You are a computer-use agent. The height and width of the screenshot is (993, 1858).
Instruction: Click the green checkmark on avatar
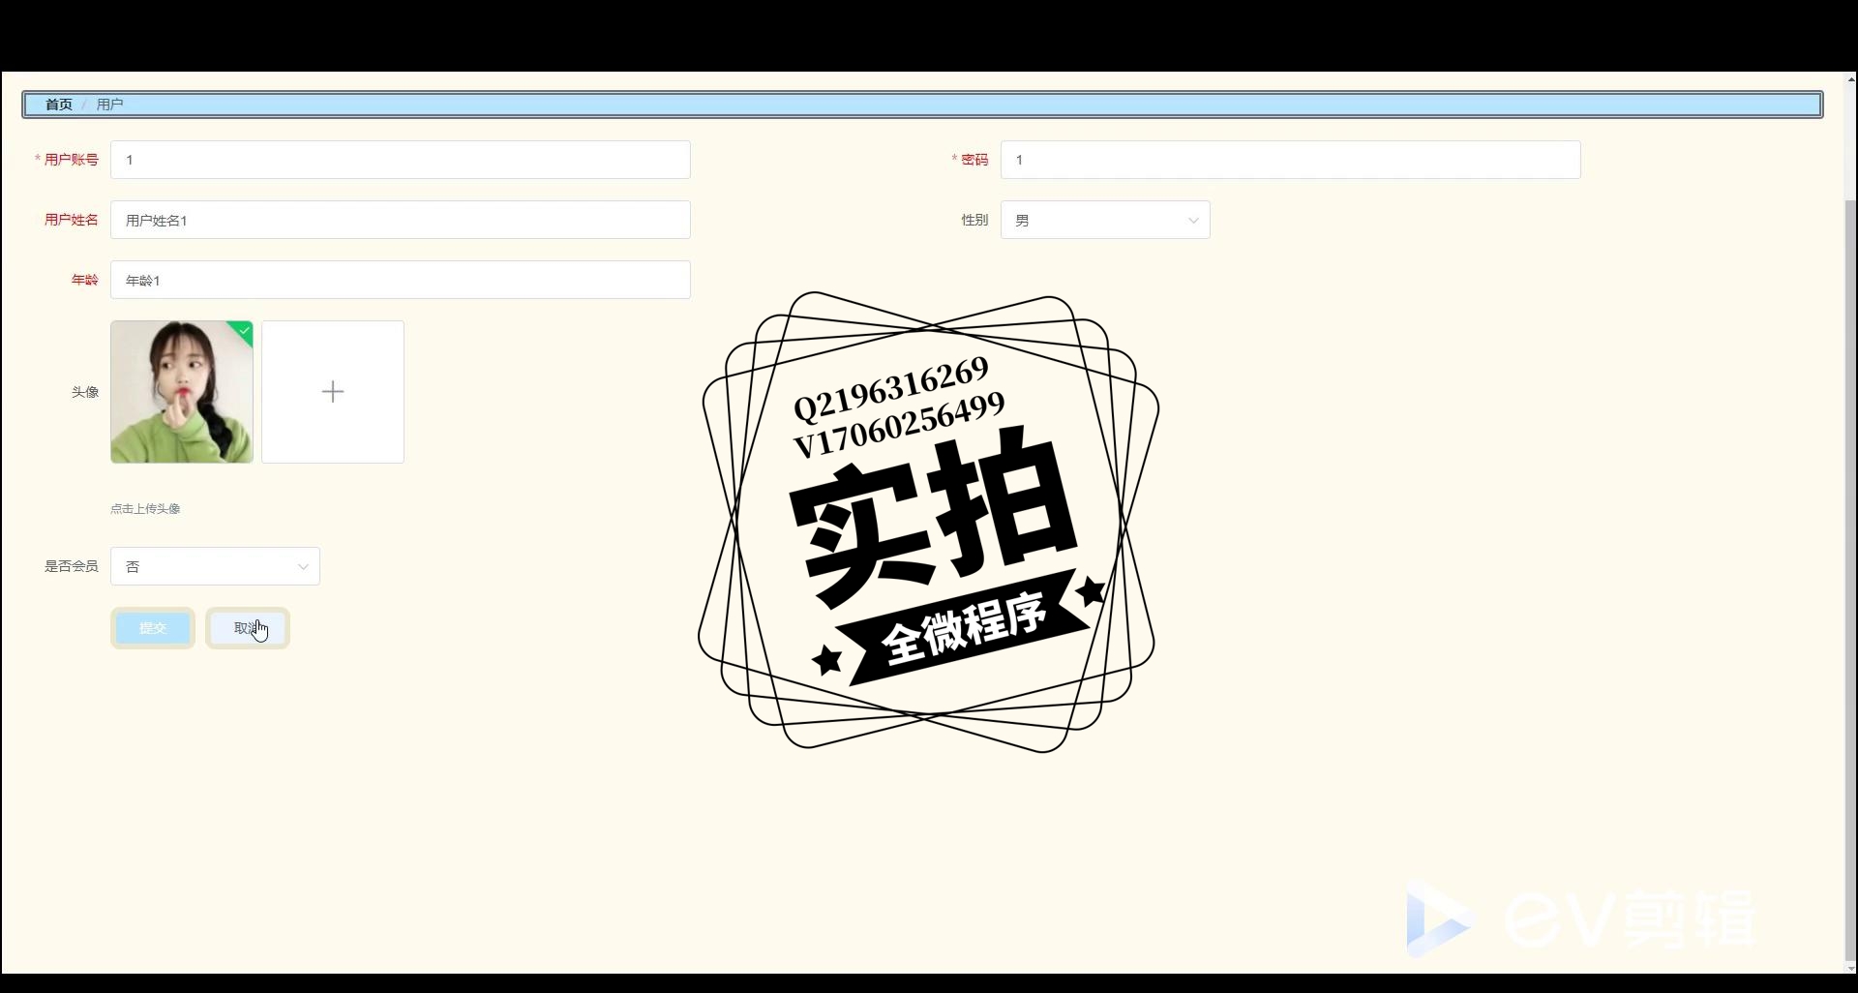pyautogui.click(x=245, y=330)
